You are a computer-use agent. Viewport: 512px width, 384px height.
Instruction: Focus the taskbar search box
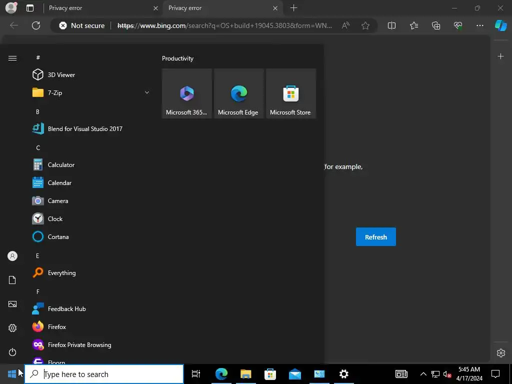pos(104,374)
